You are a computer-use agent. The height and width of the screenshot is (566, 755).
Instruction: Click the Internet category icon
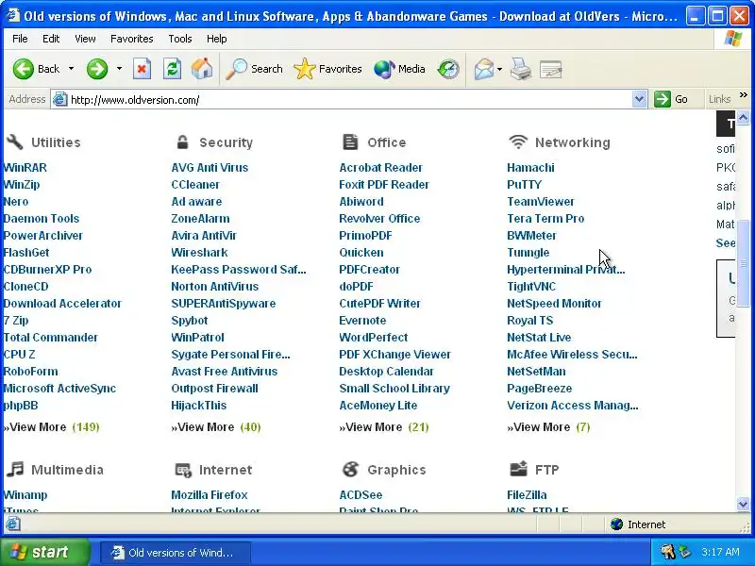[x=183, y=470]
